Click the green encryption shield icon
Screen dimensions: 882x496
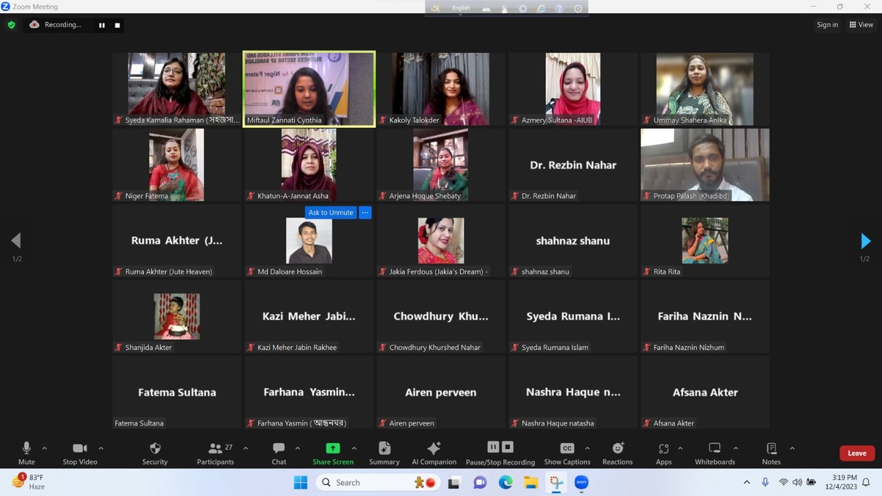click(x=11, y=25)
